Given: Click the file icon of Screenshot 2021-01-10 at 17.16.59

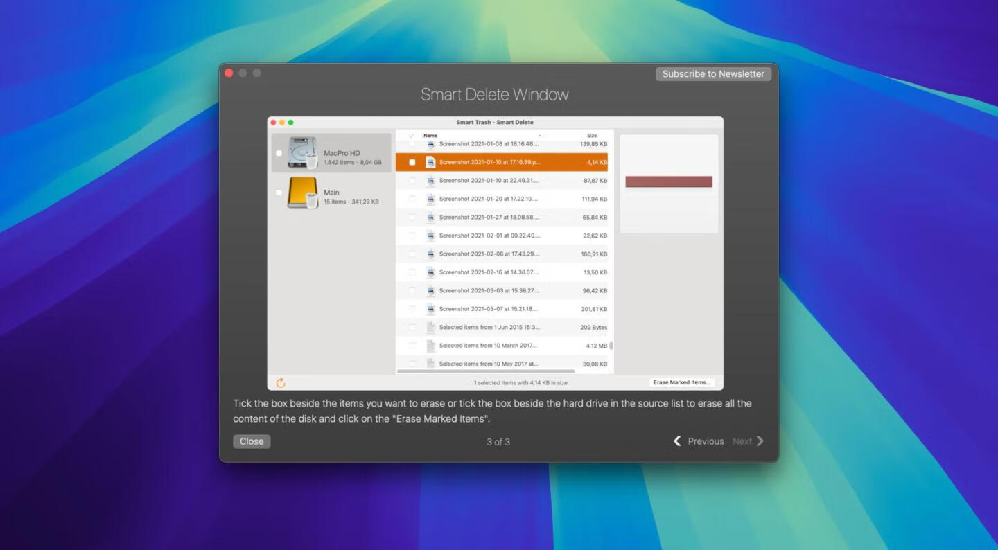Looking at the screenshot, I should click(430, 162).
